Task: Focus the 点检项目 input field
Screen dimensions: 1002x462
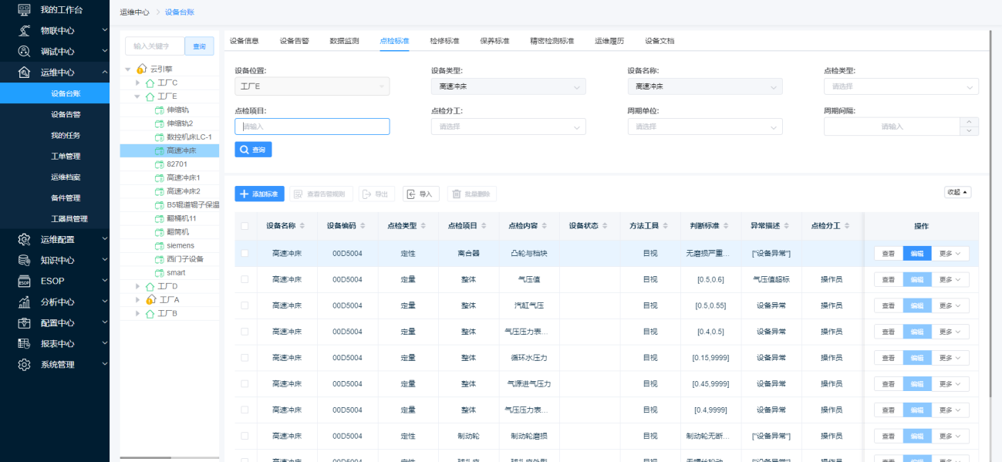Action: tap(312, 126)
